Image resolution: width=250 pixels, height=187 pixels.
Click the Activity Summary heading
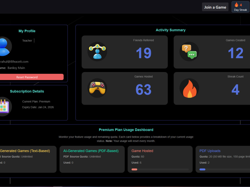tap(170, 30)
